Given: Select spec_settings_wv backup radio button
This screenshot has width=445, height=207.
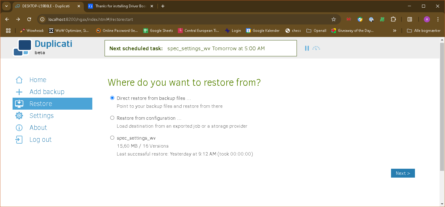Looking at the screenshot, I should (x=112, y=138).
